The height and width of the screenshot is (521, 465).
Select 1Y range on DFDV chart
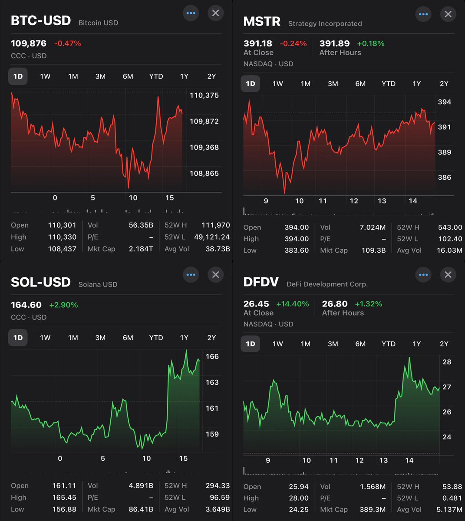[417, 343]
